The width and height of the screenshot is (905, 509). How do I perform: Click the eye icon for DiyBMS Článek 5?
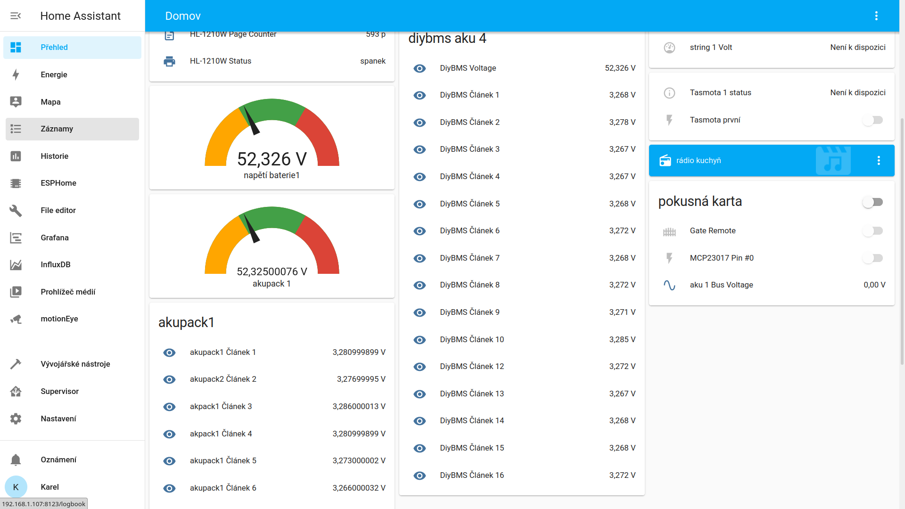pyautogui.click(x=420, y=204)
